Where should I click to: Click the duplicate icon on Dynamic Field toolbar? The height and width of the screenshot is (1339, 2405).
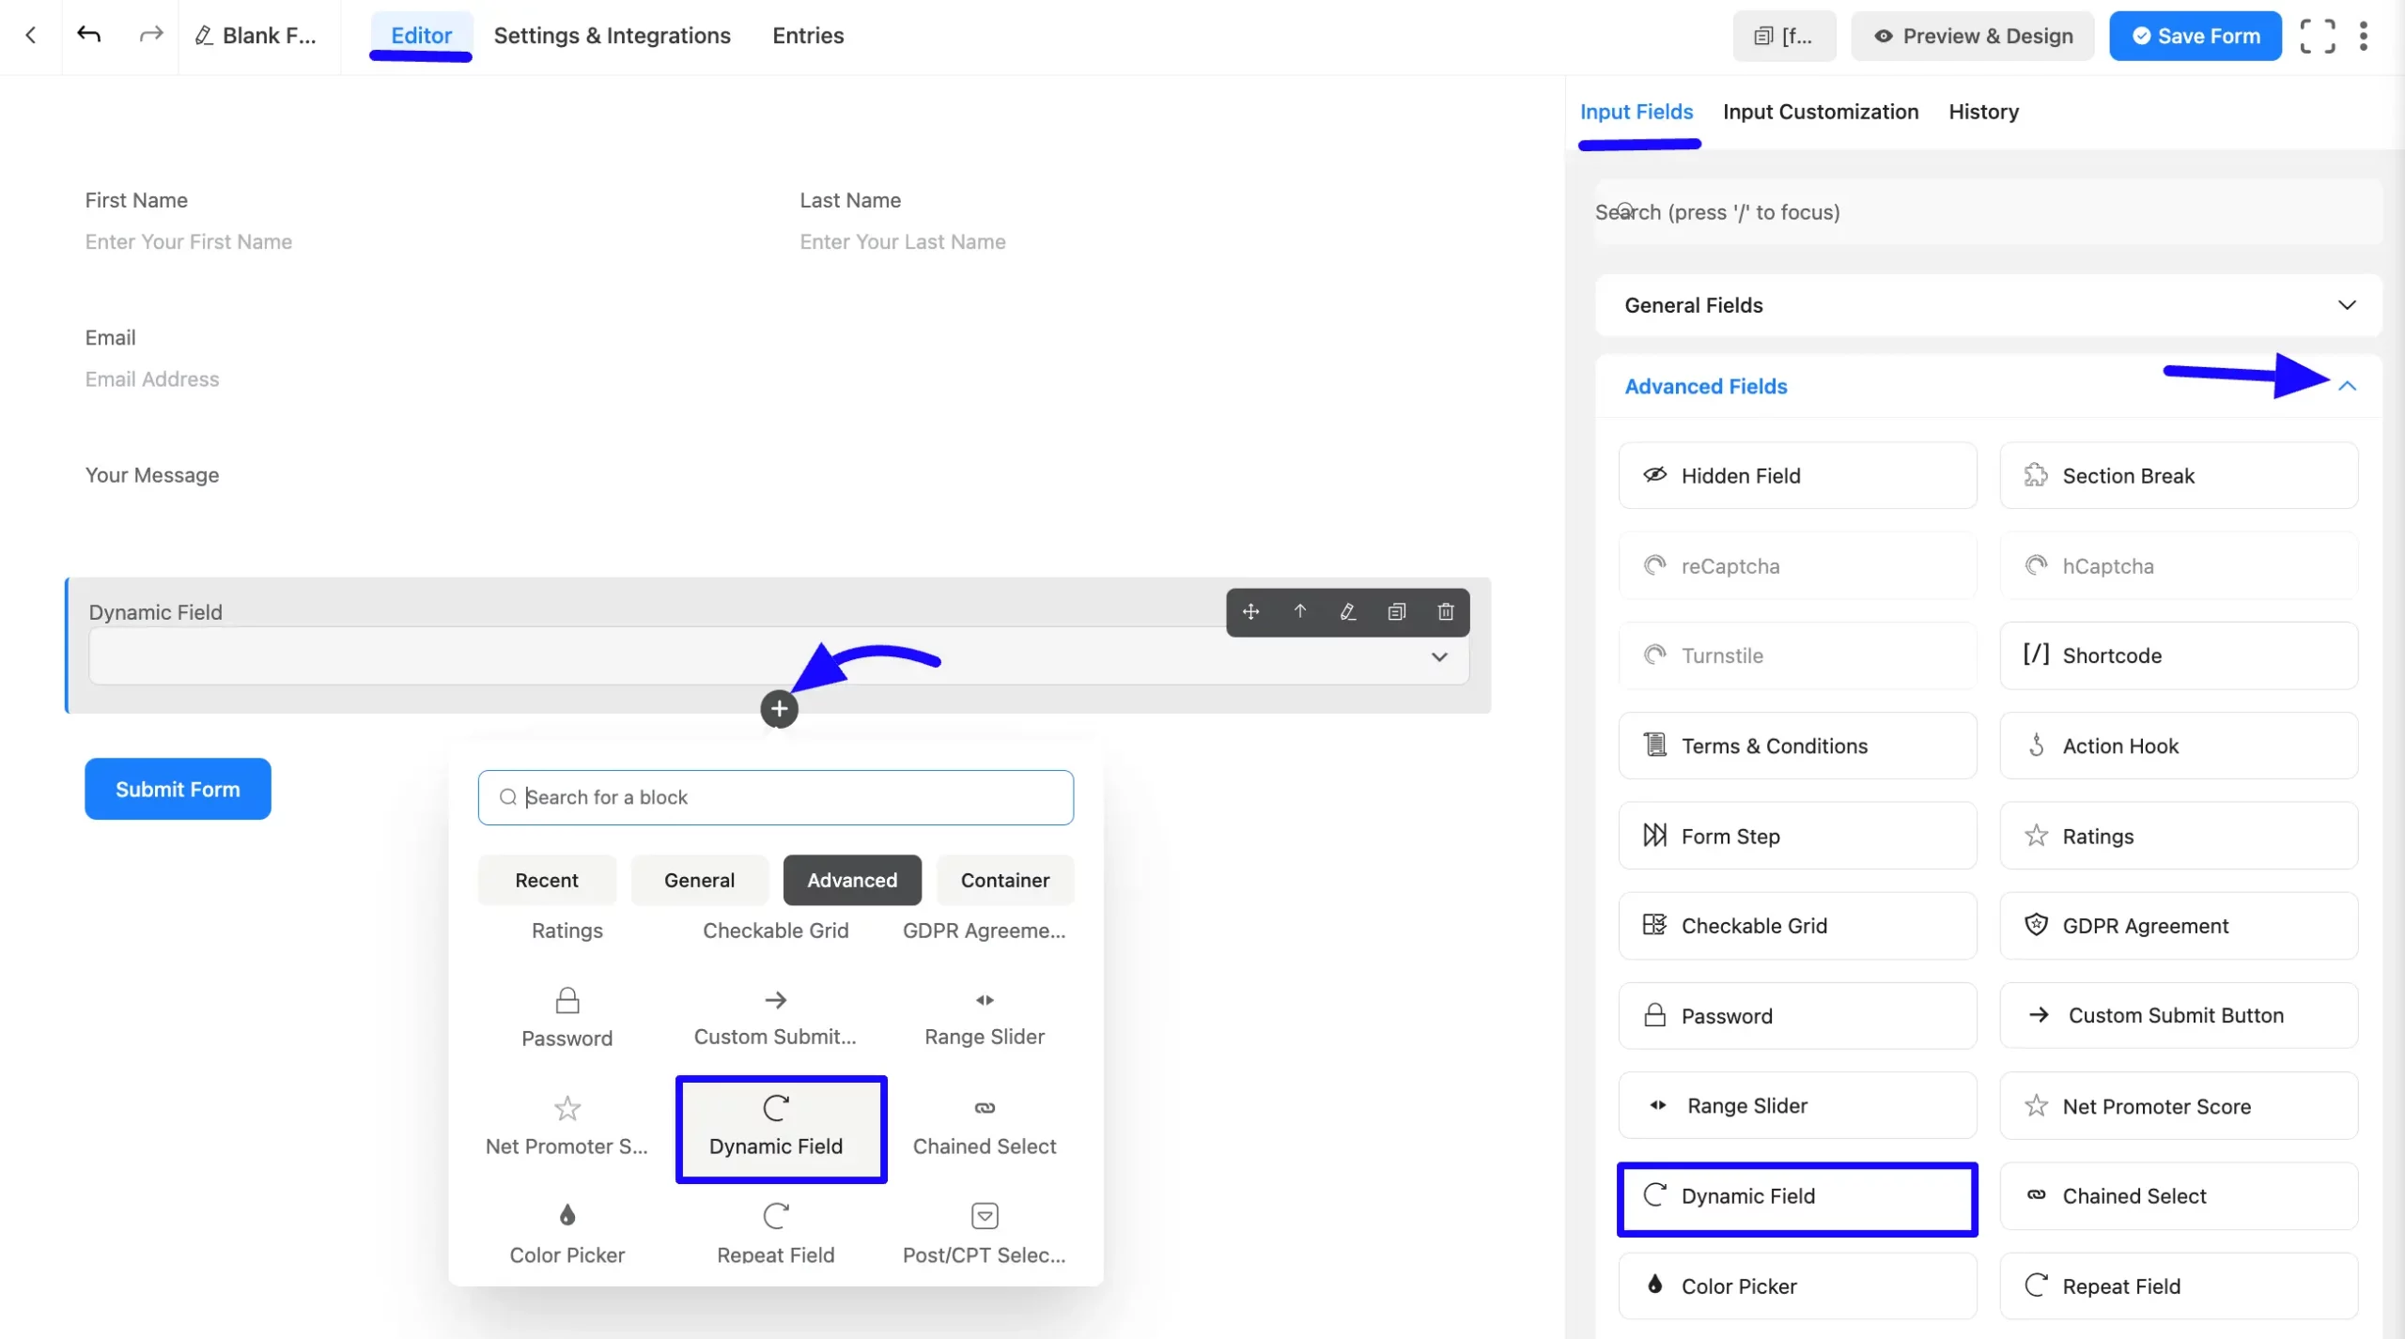coord(1397,612)
